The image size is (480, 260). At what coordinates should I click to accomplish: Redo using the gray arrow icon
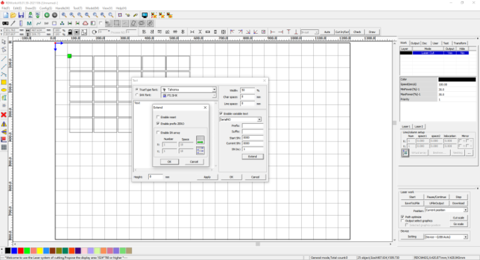54,15
